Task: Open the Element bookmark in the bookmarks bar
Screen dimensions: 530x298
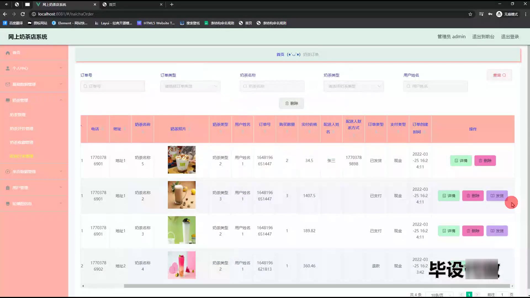Action: coord(70,23)
